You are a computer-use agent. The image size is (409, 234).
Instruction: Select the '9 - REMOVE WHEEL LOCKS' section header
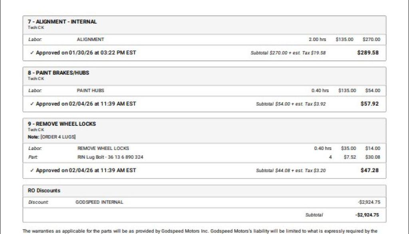point(62,124)
